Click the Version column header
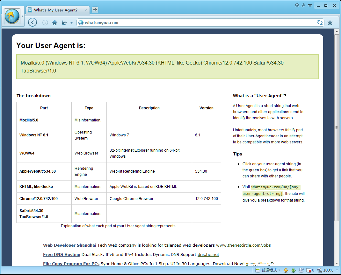This screenshot has width=341, height=275. (x=207, y=108)
